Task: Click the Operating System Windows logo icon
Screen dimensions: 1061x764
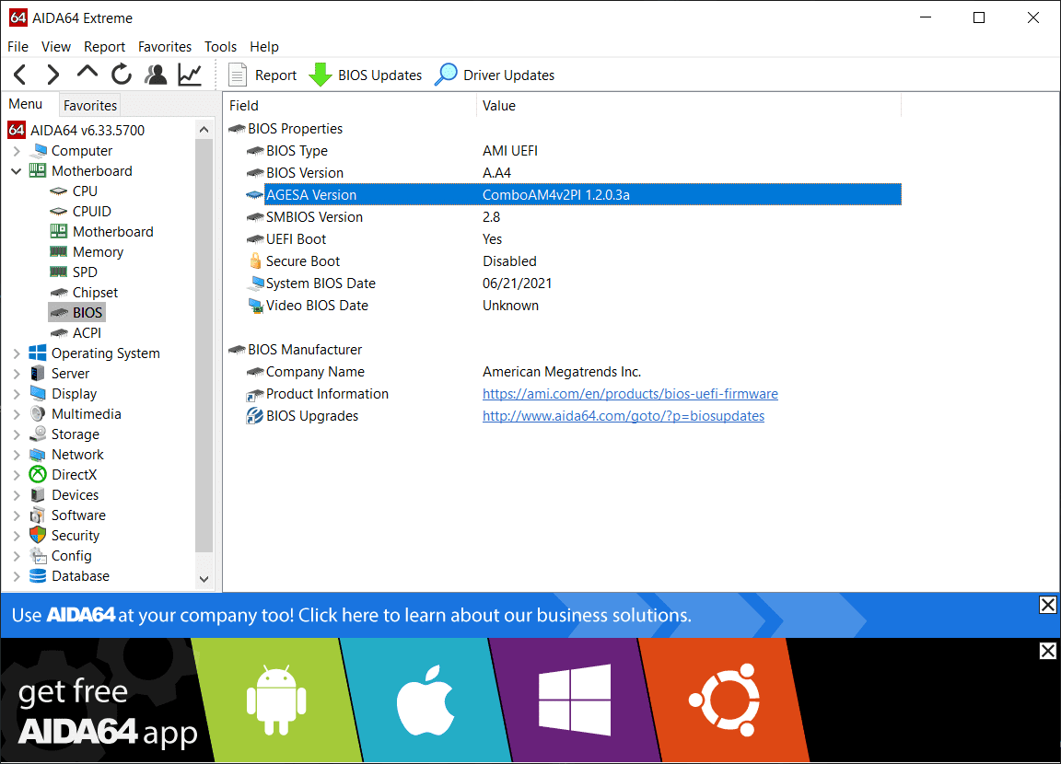Action: 38,353
